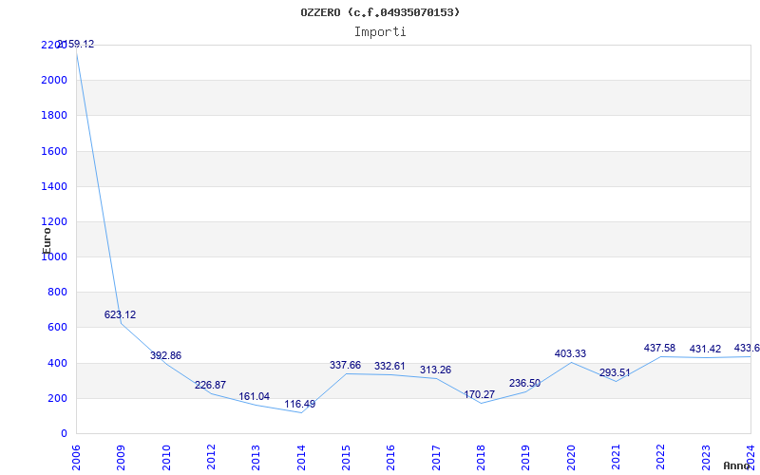Click the 0 y-axis value
Image resolution: width=760 pixels, height=475 pixels.
coord(64,434)
